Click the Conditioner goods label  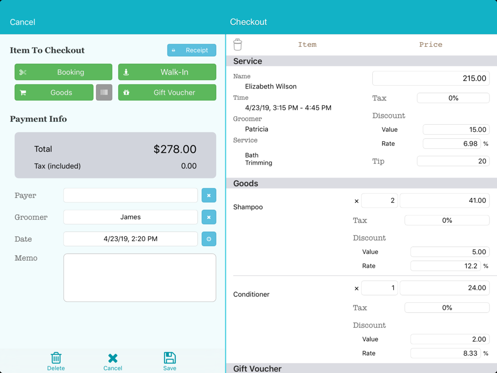pyautogui.click(x=251, y=294)
